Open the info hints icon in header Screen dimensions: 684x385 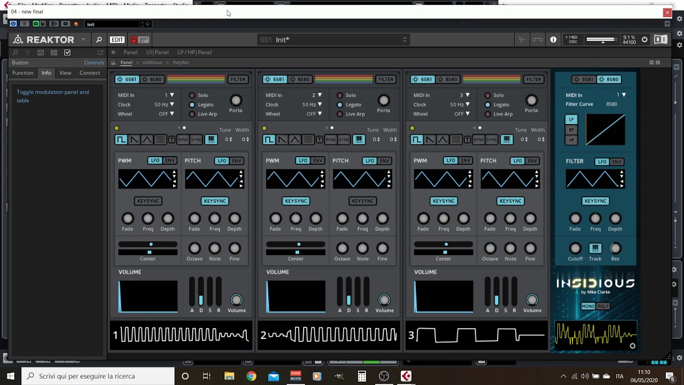tap(553, 40)
